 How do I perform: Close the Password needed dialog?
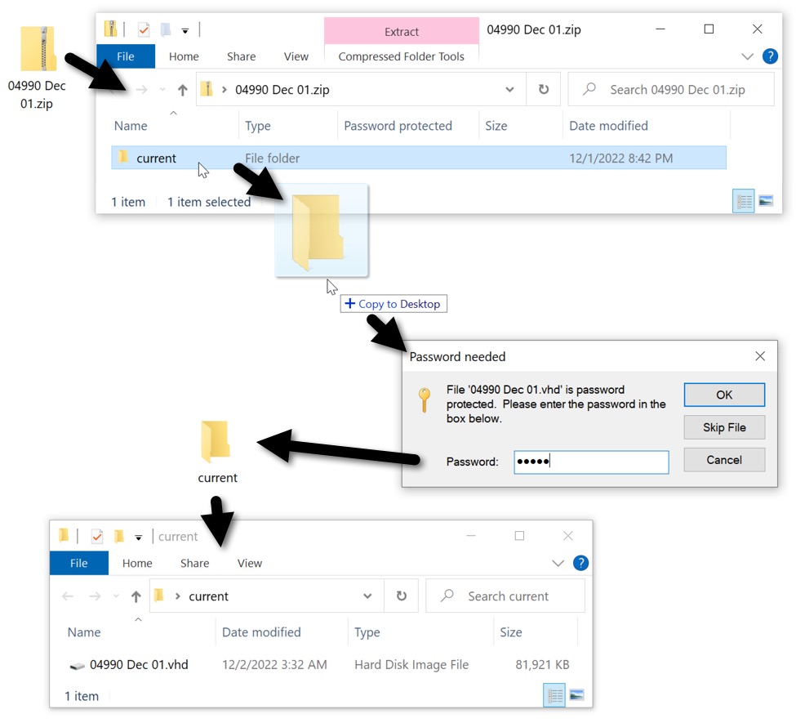click(x=760, y=356)
